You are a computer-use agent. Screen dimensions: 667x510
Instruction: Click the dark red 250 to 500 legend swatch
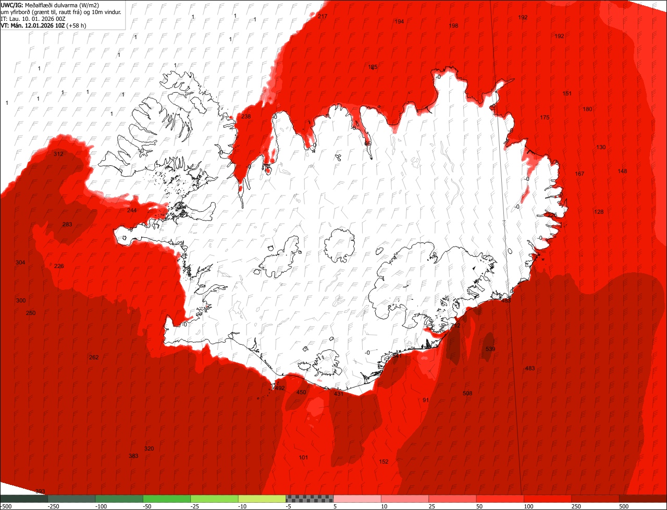(x=595, y=499)
